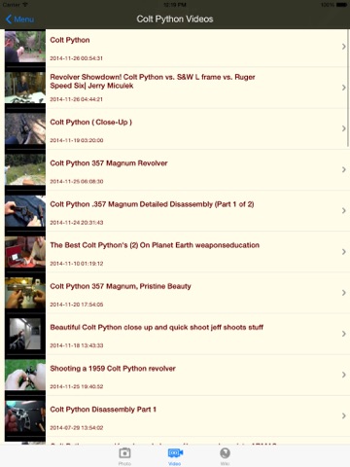Click the date 2014-11-25 19:40:52
This screenshot has height=467, width=350.
(77, 386)
